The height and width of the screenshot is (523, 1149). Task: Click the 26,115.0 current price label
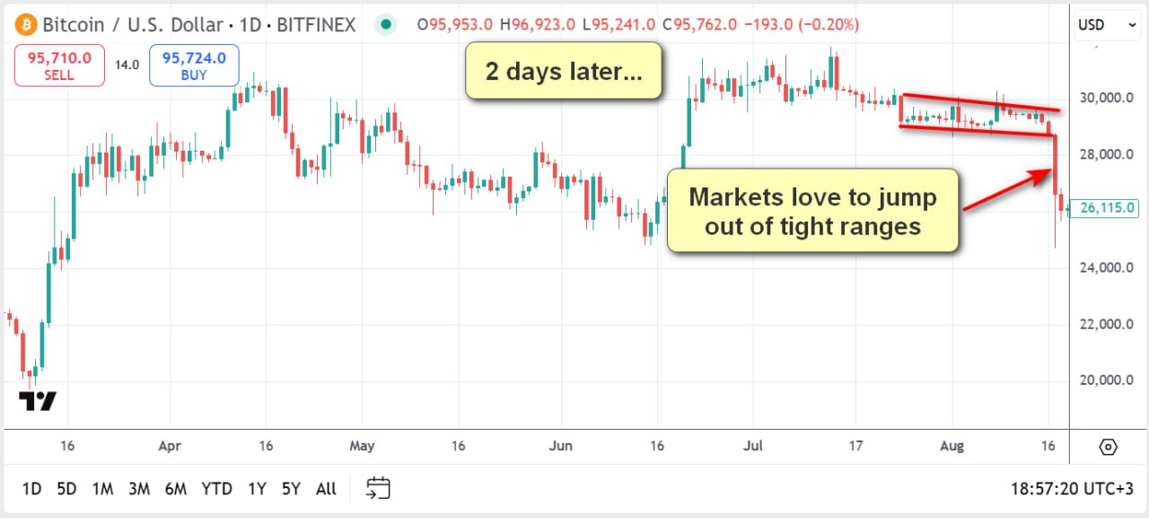click(x=1108, y=208)
